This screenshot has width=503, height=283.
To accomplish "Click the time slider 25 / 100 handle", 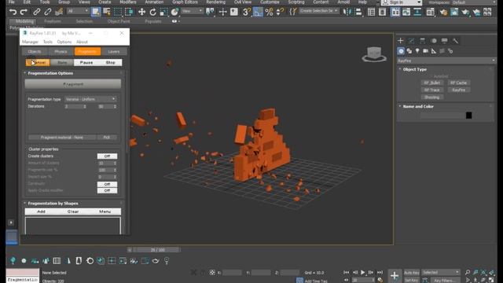I will 157,250.
